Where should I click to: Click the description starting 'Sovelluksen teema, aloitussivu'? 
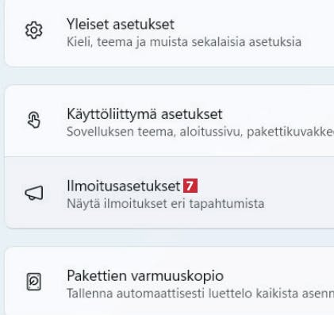pyautogui.click(x=200, y=132)
